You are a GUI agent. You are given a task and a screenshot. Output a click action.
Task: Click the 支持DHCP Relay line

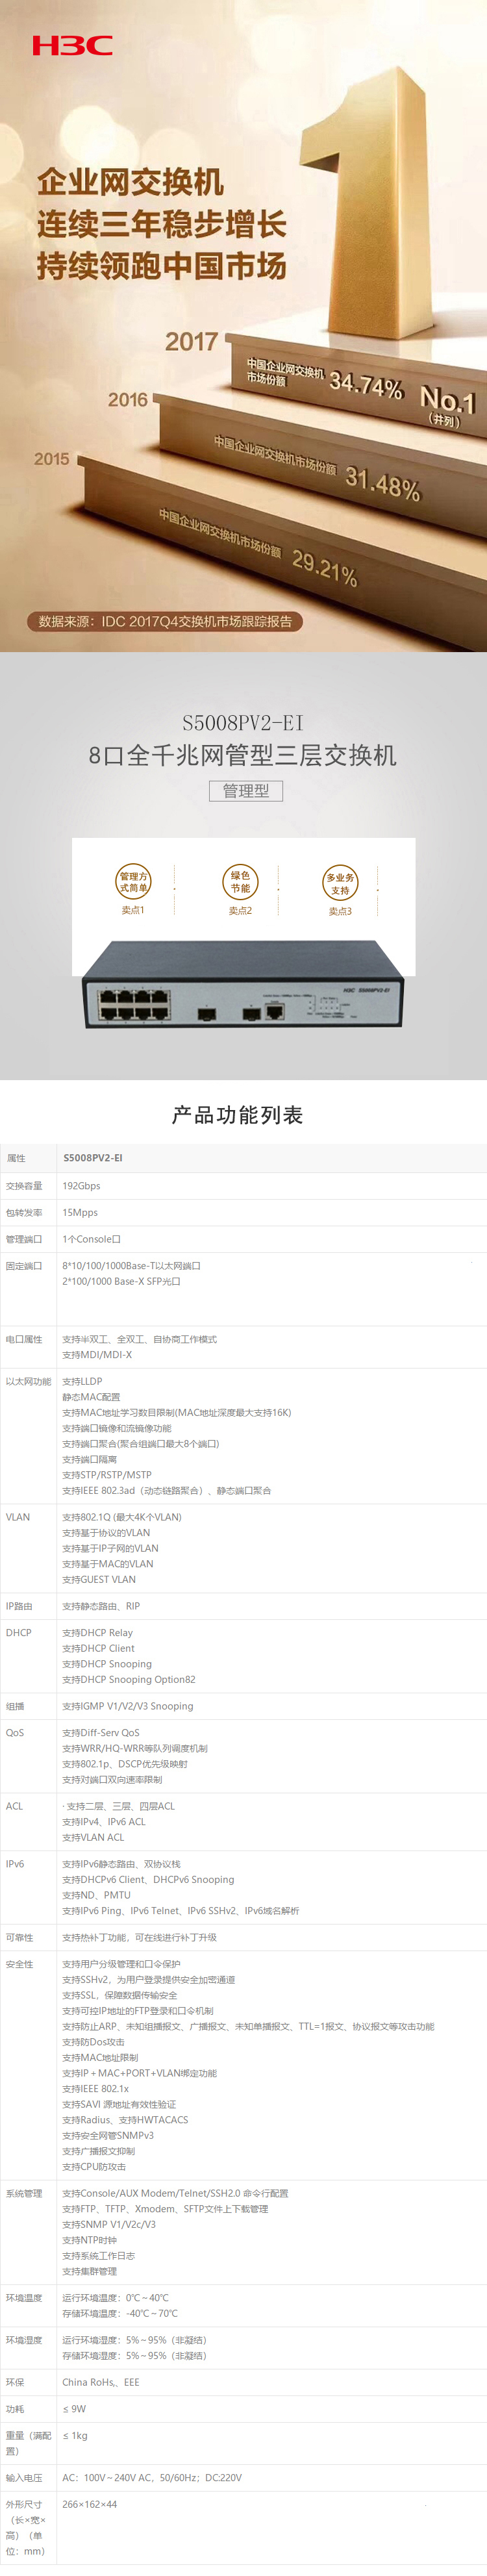(x=97, y=1632)
